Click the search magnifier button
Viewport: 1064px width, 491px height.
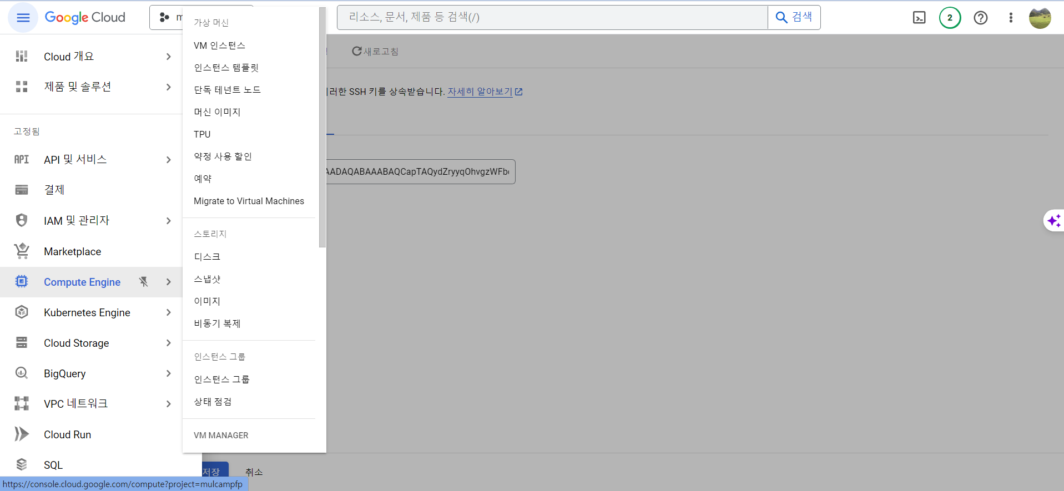pyautogui.click(x=794, y=18)
